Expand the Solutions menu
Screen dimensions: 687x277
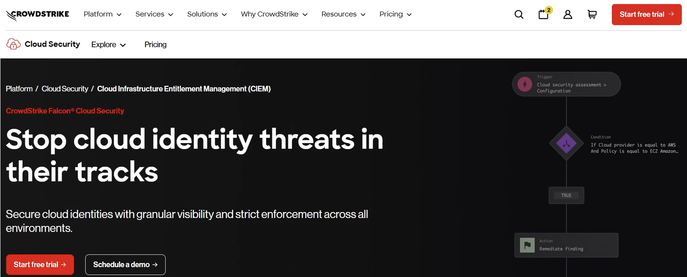point(207,14)
